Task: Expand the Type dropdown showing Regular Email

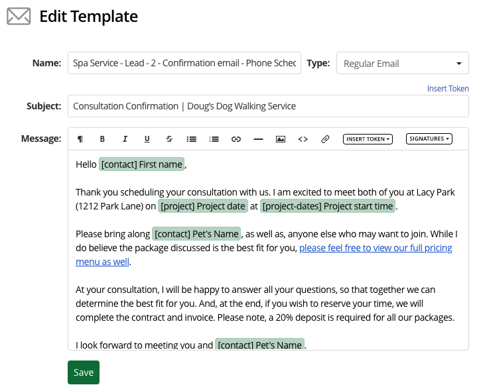Action: pyautogui.click(x=403, y=64)
